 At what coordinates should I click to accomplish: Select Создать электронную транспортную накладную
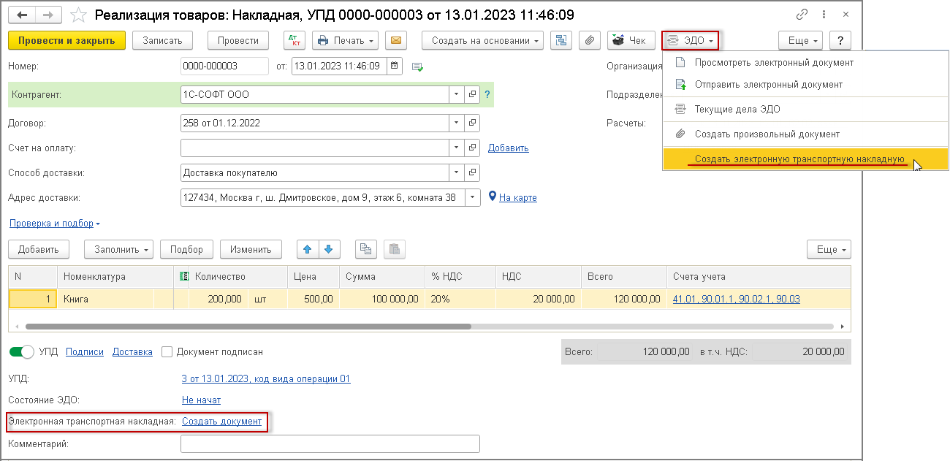pyautogui.click(x=799, y=159)
